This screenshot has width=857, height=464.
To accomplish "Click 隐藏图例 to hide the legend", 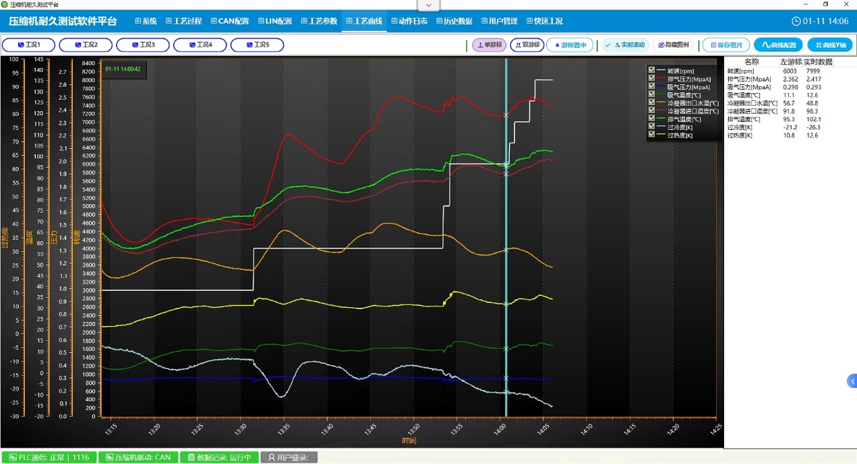I will click(x=673, y=45).
